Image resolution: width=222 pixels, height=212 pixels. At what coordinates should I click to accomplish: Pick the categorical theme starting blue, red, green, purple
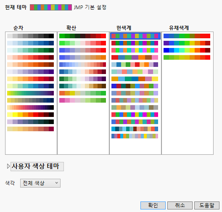point(135,122)
